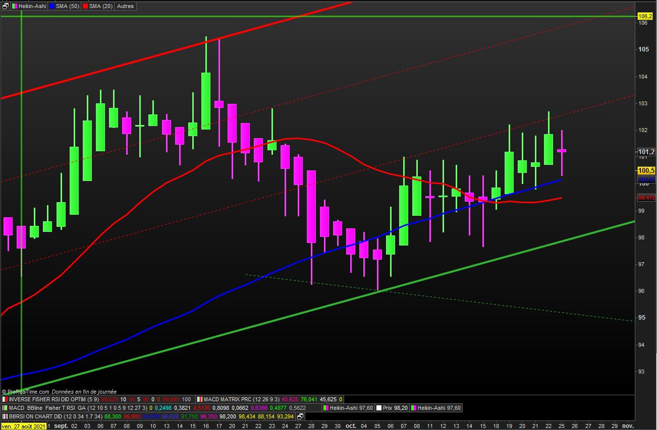Click the tall green candle of 16 sept.
This screenshot has height=430, width=657.
(206, 101)
